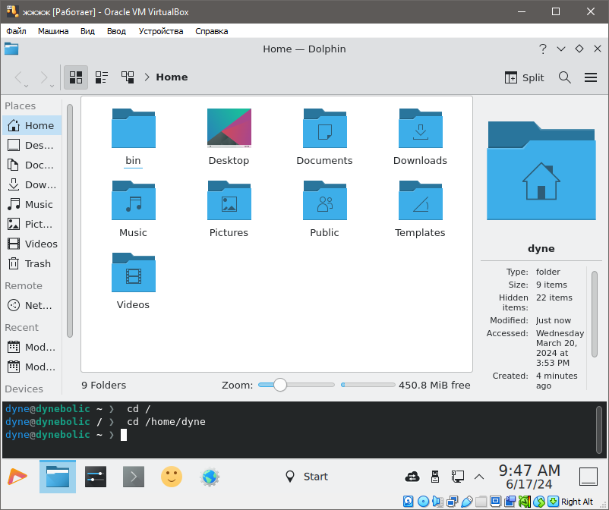Open the Устройства menu
The image size is (609, 510).
tap(161, 31)
